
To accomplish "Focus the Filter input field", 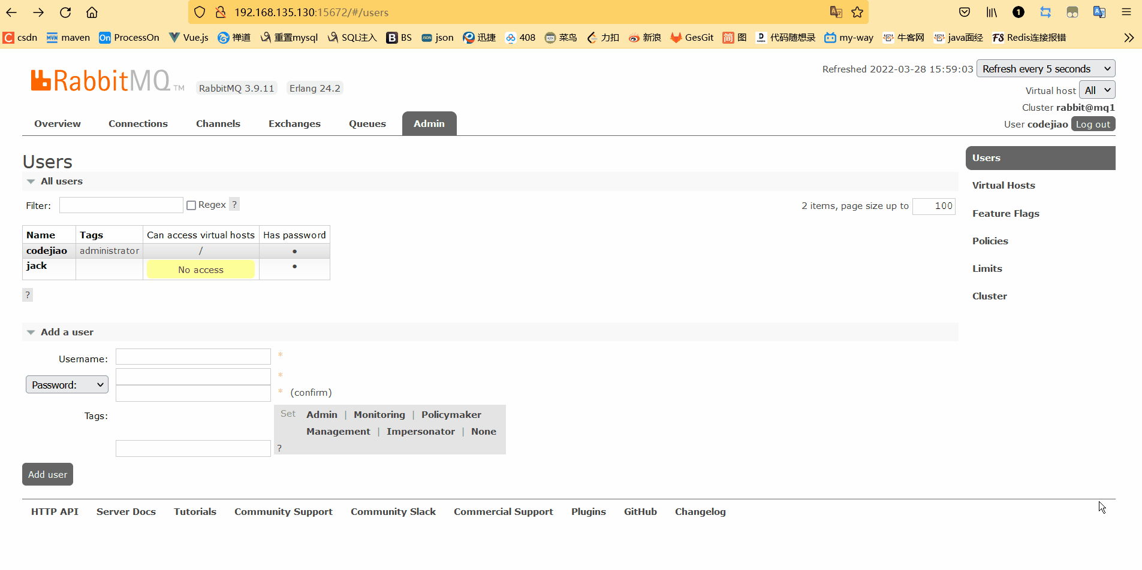I will point(121,205).
